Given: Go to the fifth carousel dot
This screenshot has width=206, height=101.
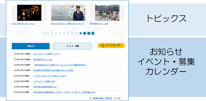Looking at the screenshot, I should pos(60,33).
